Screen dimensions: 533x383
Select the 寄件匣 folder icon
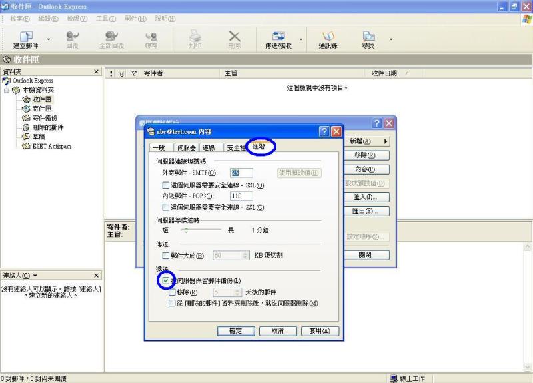26,109
